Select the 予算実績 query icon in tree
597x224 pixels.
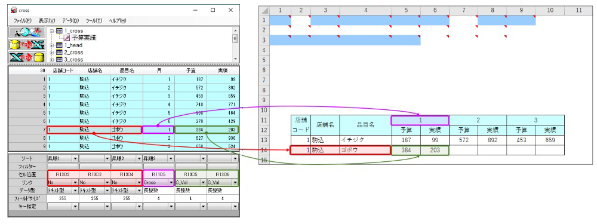(x=67, y=38)
